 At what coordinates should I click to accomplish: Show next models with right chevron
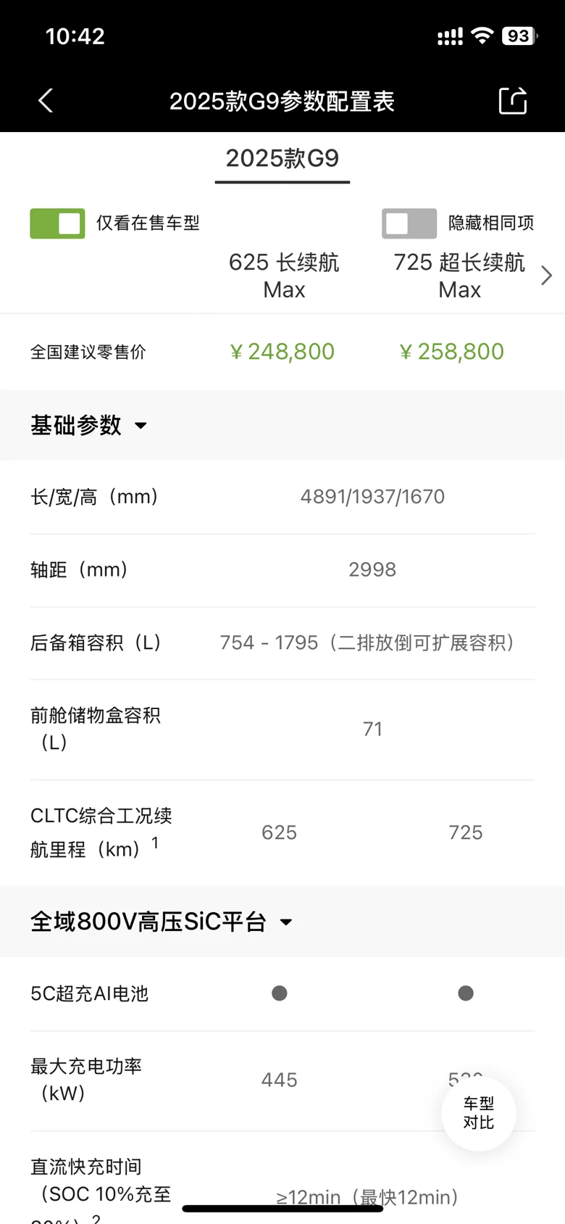tap(547, 276)
